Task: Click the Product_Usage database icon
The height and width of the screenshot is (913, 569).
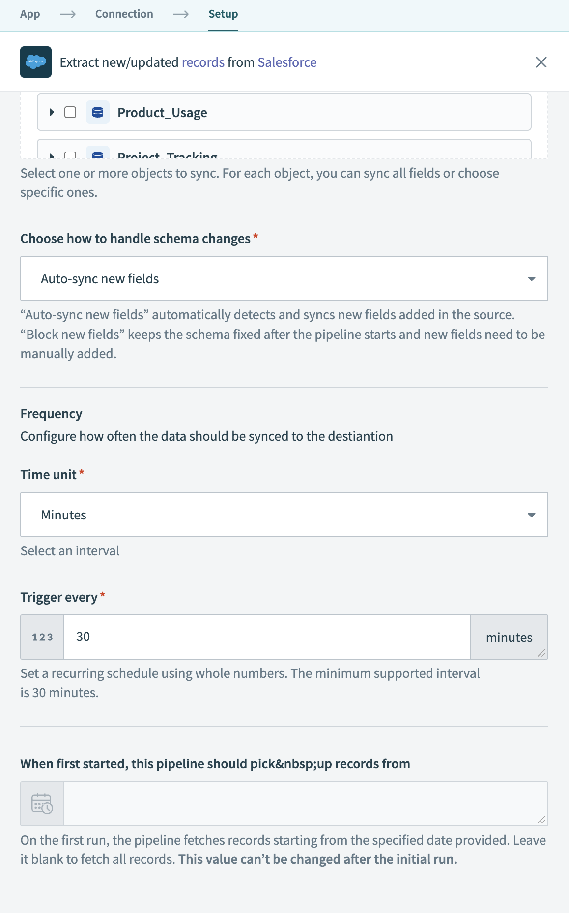Action: tap(98, 113)
